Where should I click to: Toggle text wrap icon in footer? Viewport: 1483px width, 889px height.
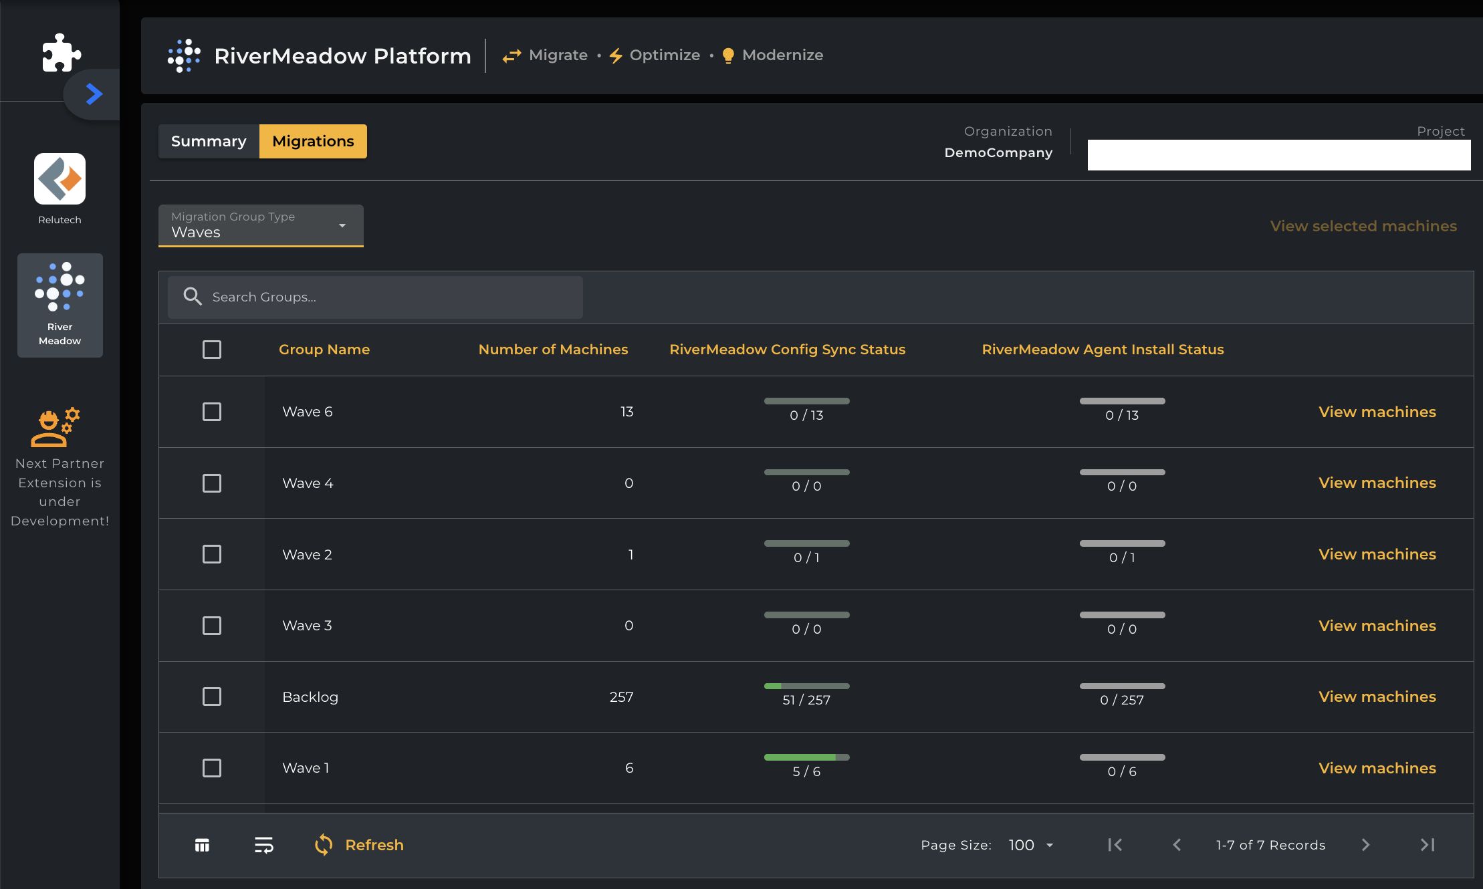click(264, 845)
